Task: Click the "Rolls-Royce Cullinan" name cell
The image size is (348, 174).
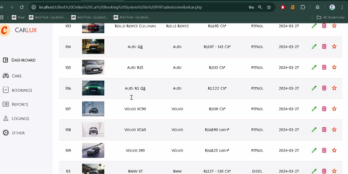Action: (x=135, y=26)
